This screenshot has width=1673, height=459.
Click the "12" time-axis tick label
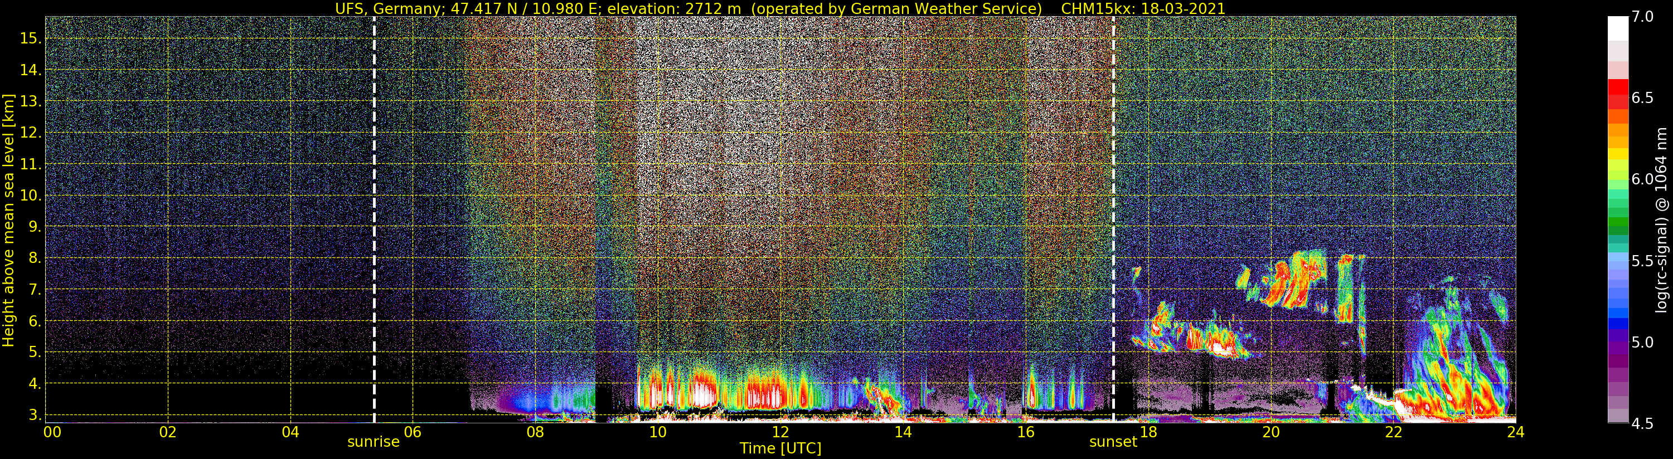tap(780, 432)
